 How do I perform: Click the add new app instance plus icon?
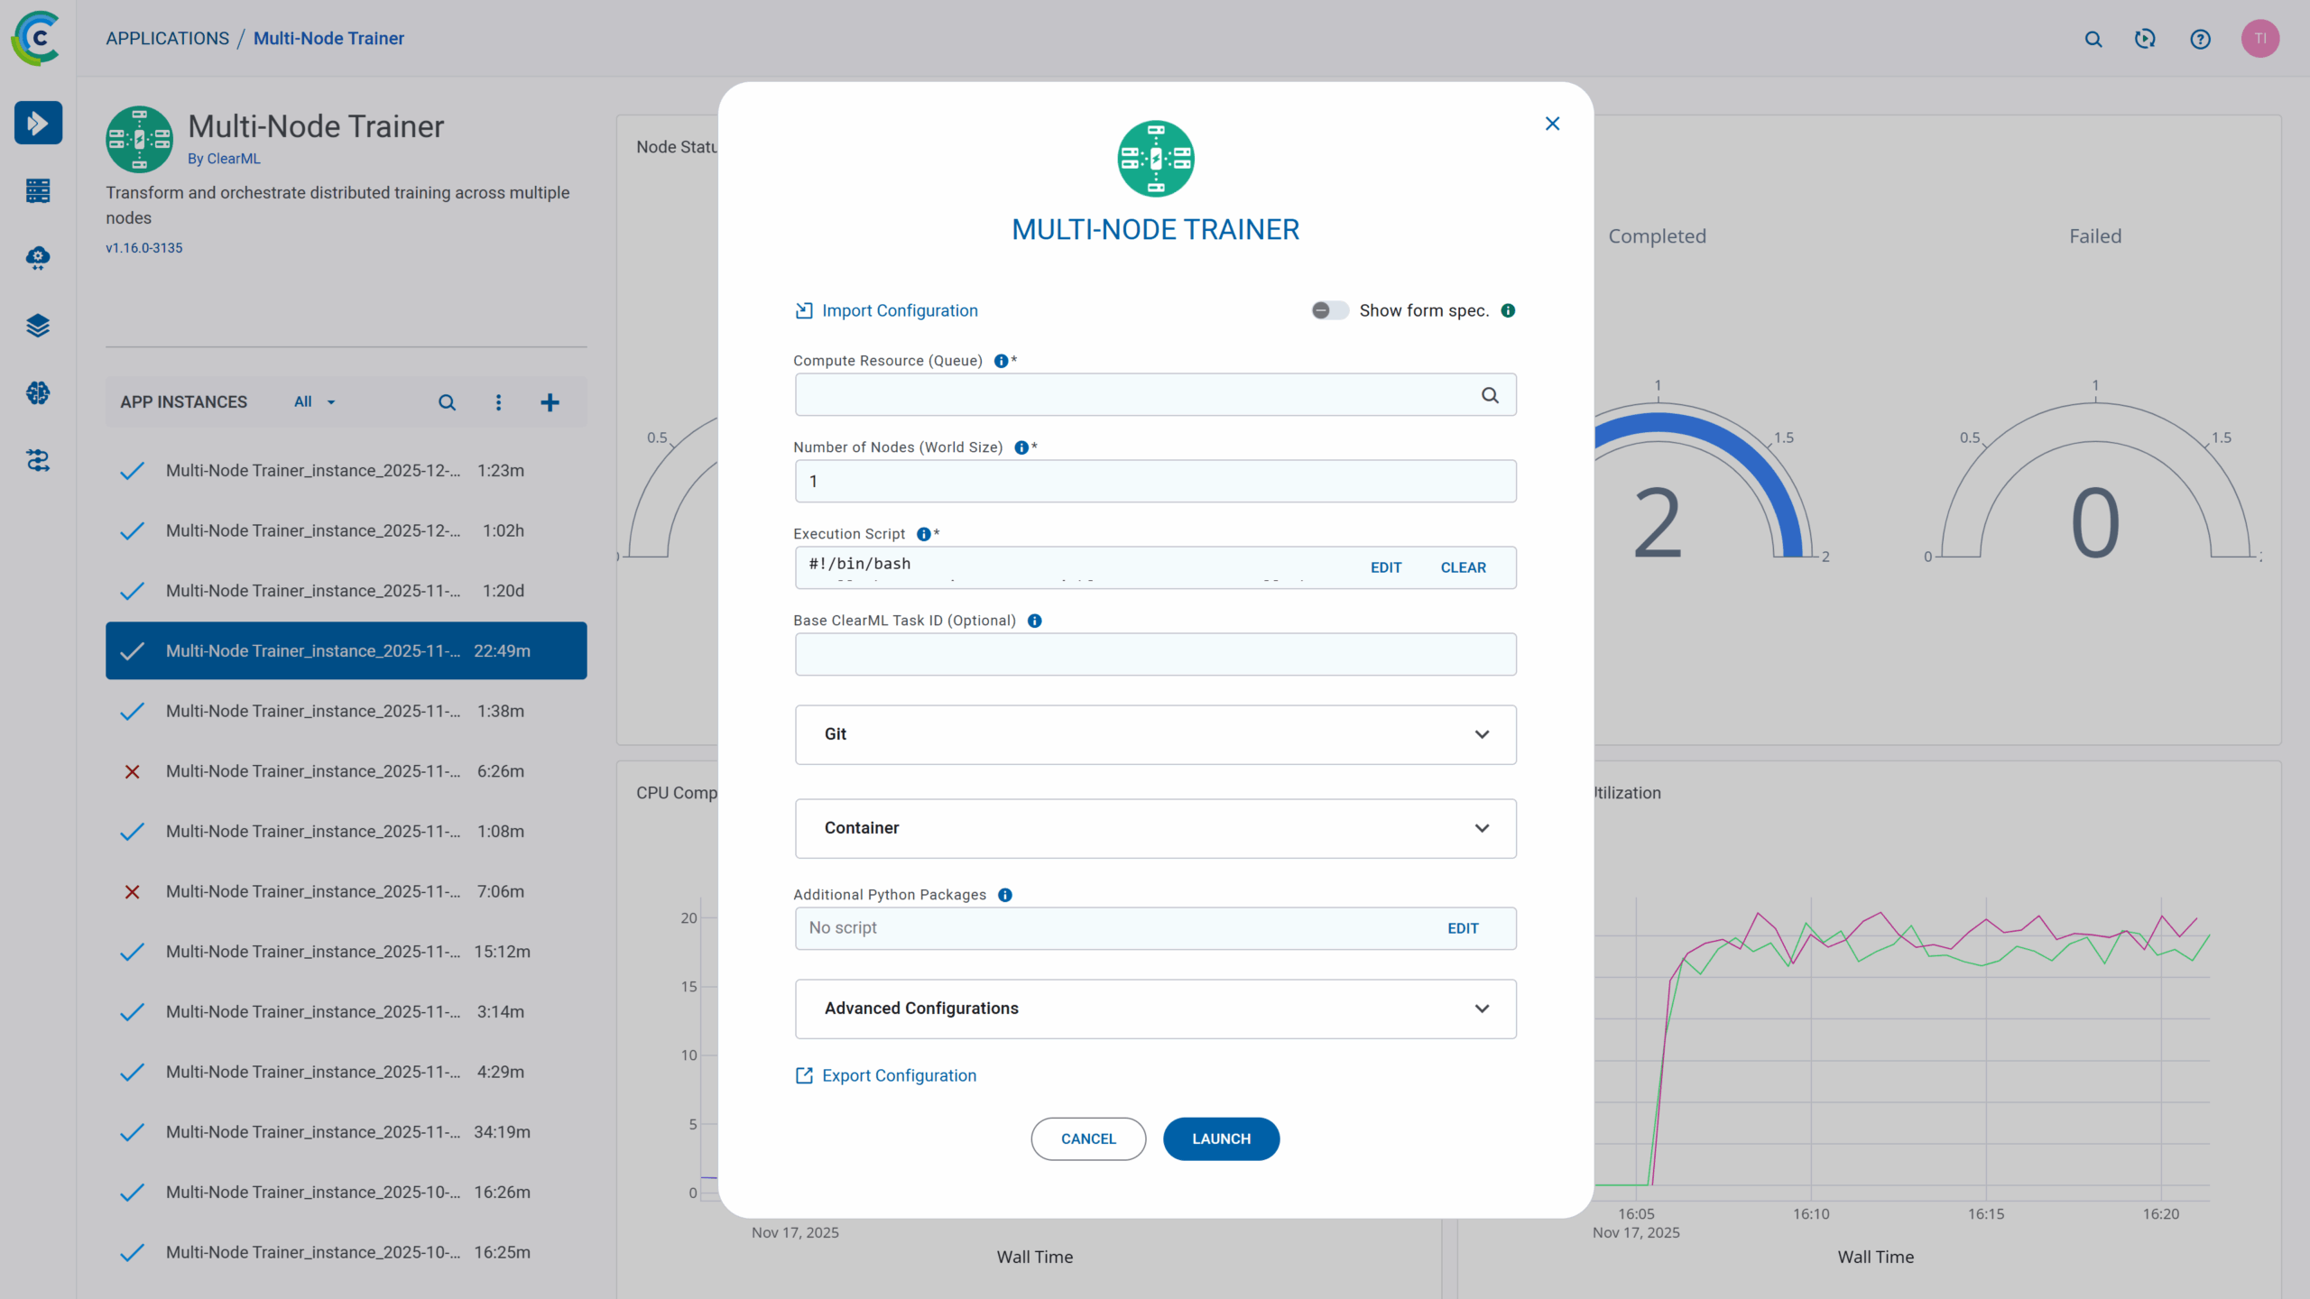click(550, 402)
